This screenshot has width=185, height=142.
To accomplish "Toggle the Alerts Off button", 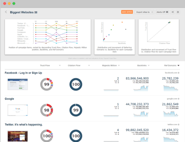I will click(162, 12).
